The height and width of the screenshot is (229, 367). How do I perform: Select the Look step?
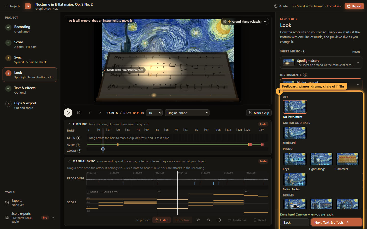[30, 75]
